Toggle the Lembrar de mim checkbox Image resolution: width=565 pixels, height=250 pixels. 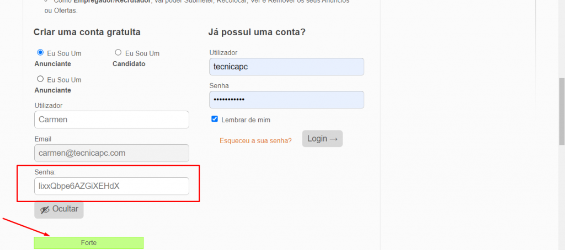(x=215, y=119)
